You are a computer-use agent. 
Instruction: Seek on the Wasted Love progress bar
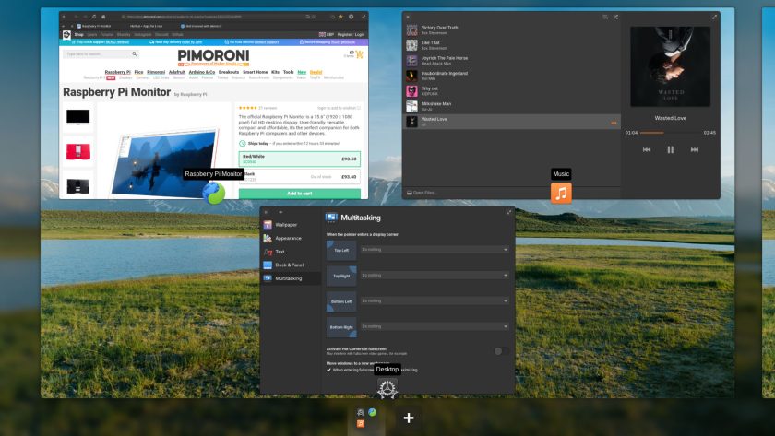pos(670,133)
